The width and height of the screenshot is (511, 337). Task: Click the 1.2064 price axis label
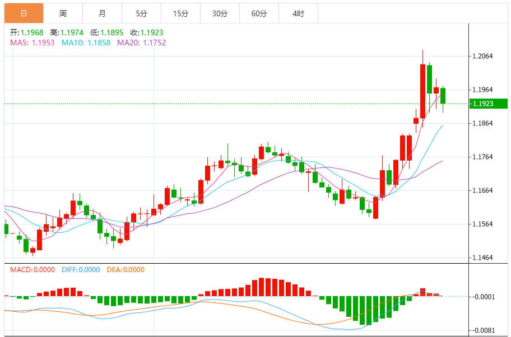tap(483, 56)
